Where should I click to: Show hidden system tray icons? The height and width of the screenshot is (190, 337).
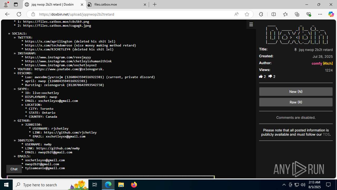[x=284, y=185]
